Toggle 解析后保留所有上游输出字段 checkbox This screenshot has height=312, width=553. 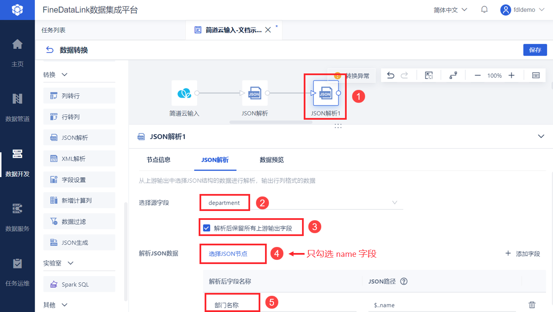pyautogui.click(x=207, y=228)
